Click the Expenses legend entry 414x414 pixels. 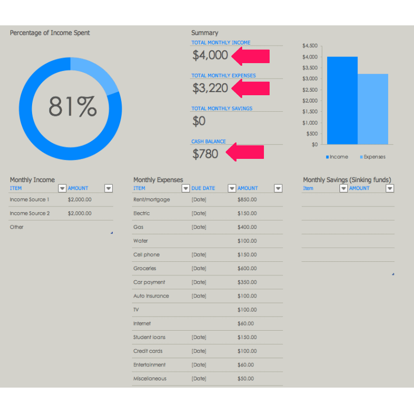(x=373, y=157)
